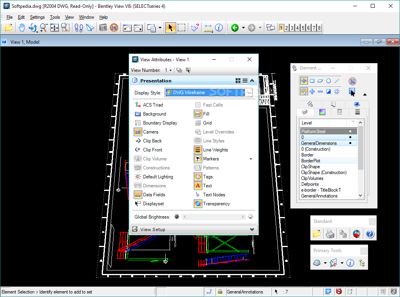The width and height of the screenshot is (400, 297).
Task: Toggle the Data Fields attribute
Action: click(138, 195)
